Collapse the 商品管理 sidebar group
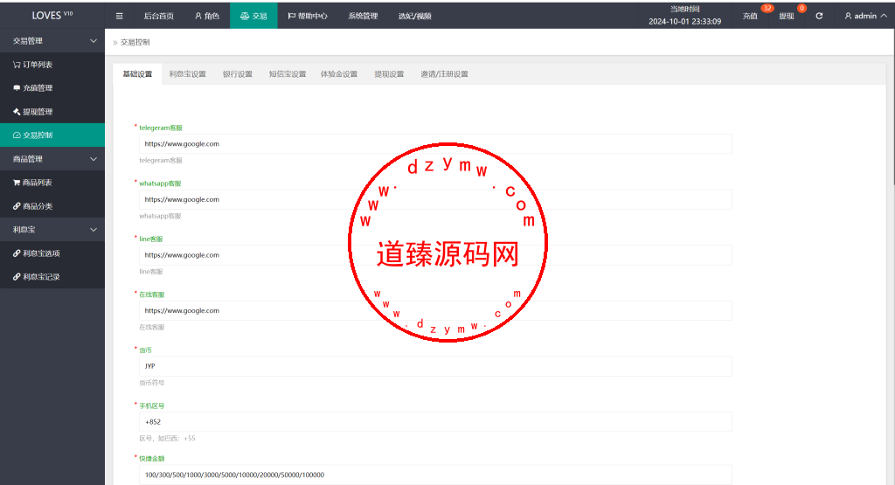895x485 pixels. coord(52,159)
